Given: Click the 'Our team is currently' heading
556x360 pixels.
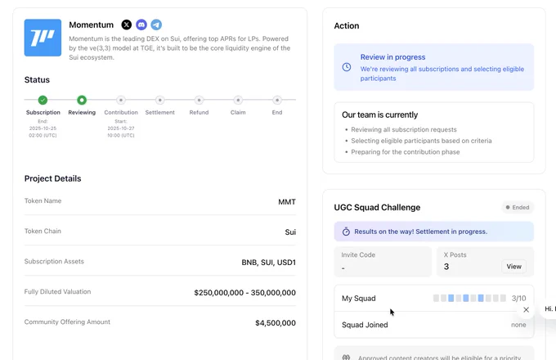Looking at the screenshot, I should 379,115.
